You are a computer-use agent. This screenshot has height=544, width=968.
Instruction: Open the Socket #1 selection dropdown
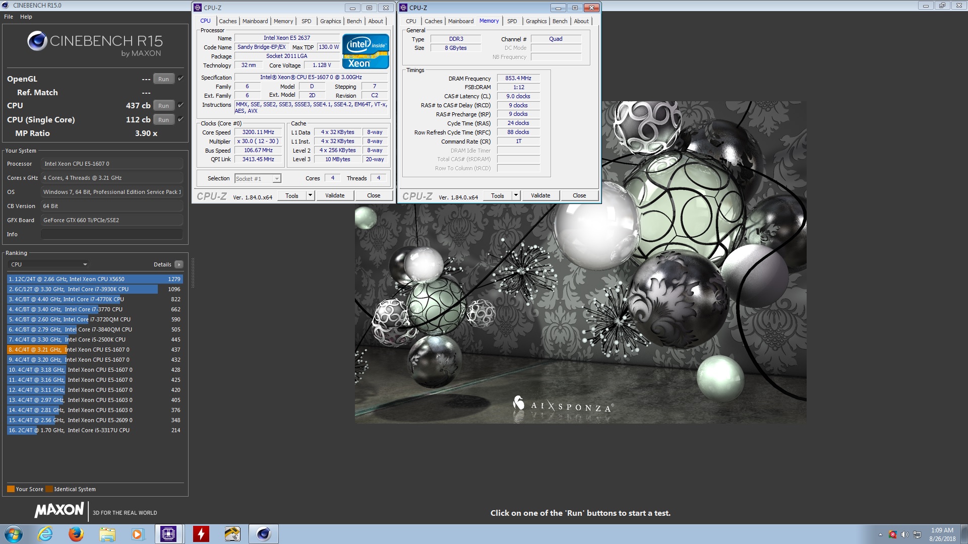[x=258, y=179]
